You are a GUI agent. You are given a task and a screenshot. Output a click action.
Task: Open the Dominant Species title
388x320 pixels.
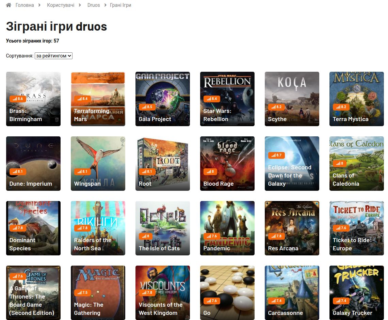tap(22, 244)
